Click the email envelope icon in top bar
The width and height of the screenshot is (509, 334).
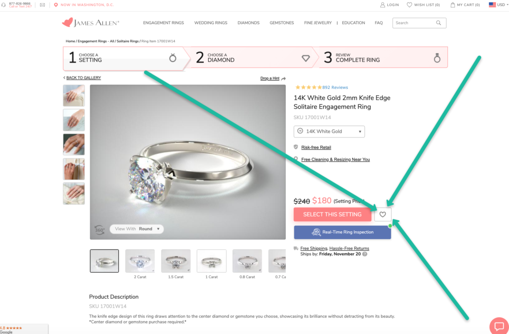click(x=42, y=5)
